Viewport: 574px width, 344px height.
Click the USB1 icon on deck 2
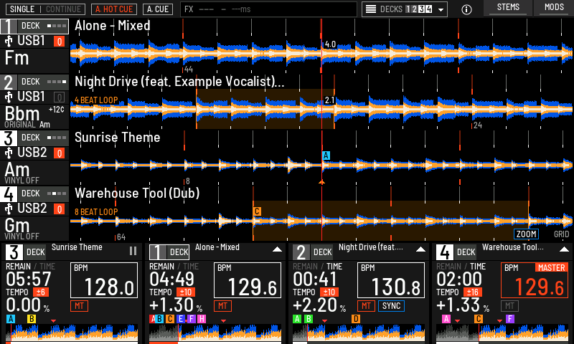pos(9,97)
